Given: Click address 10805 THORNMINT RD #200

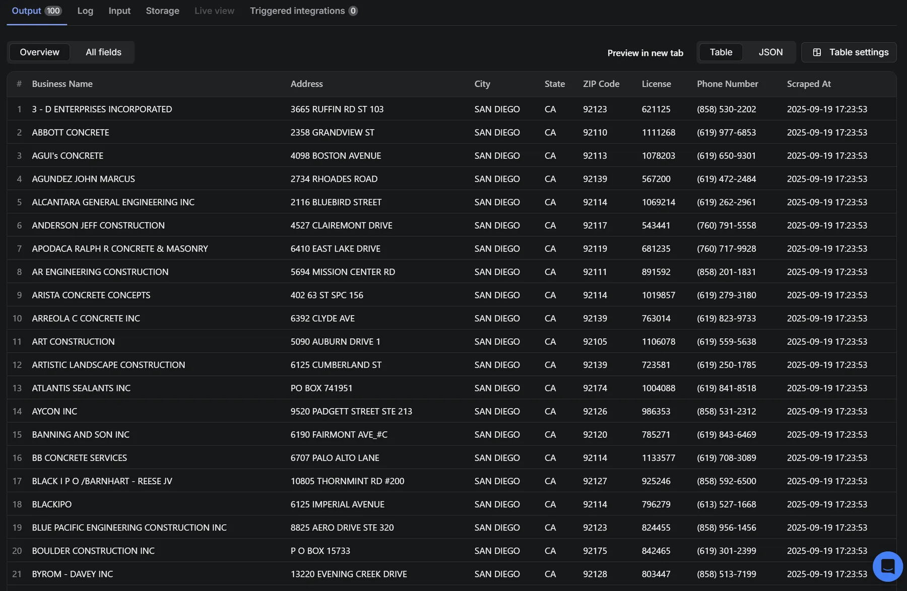Looking at the screenshot, I should (x=347, y=481).
